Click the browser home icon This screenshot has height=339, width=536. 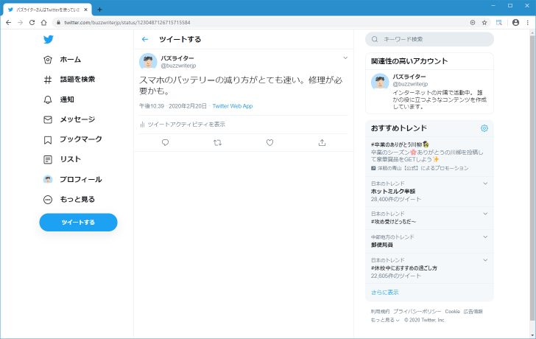point(43,23)
